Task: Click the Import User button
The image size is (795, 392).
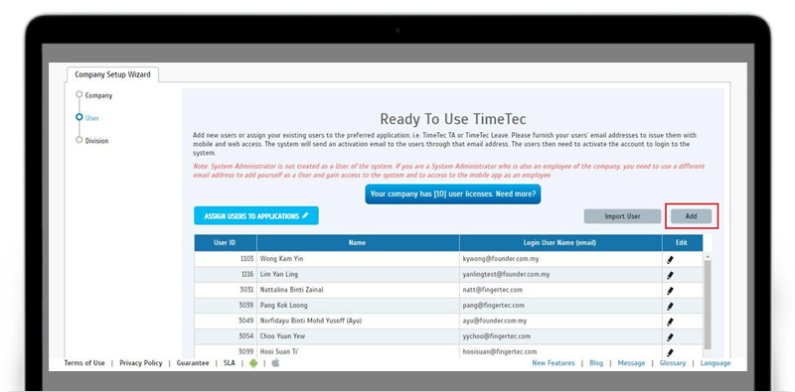Action: tap(622, 216)
